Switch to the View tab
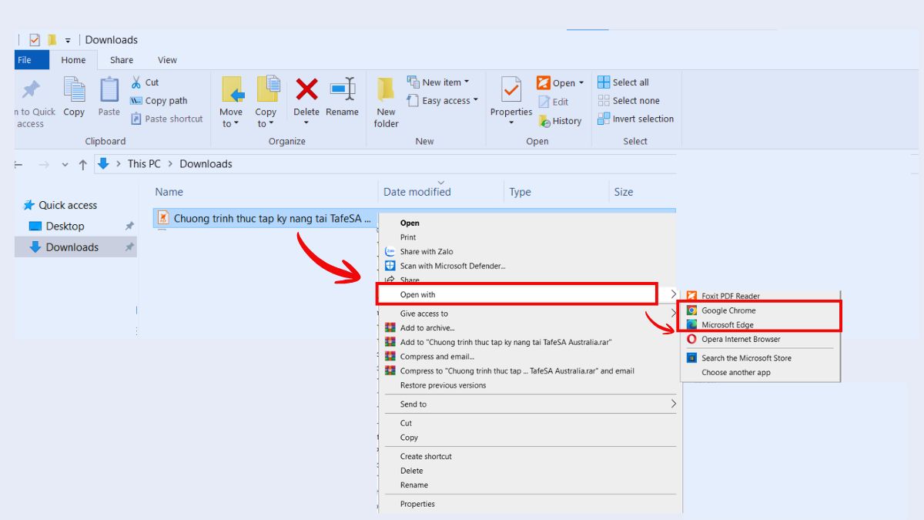The height and width of the screenshot is (520, 924). pos(167,60)
